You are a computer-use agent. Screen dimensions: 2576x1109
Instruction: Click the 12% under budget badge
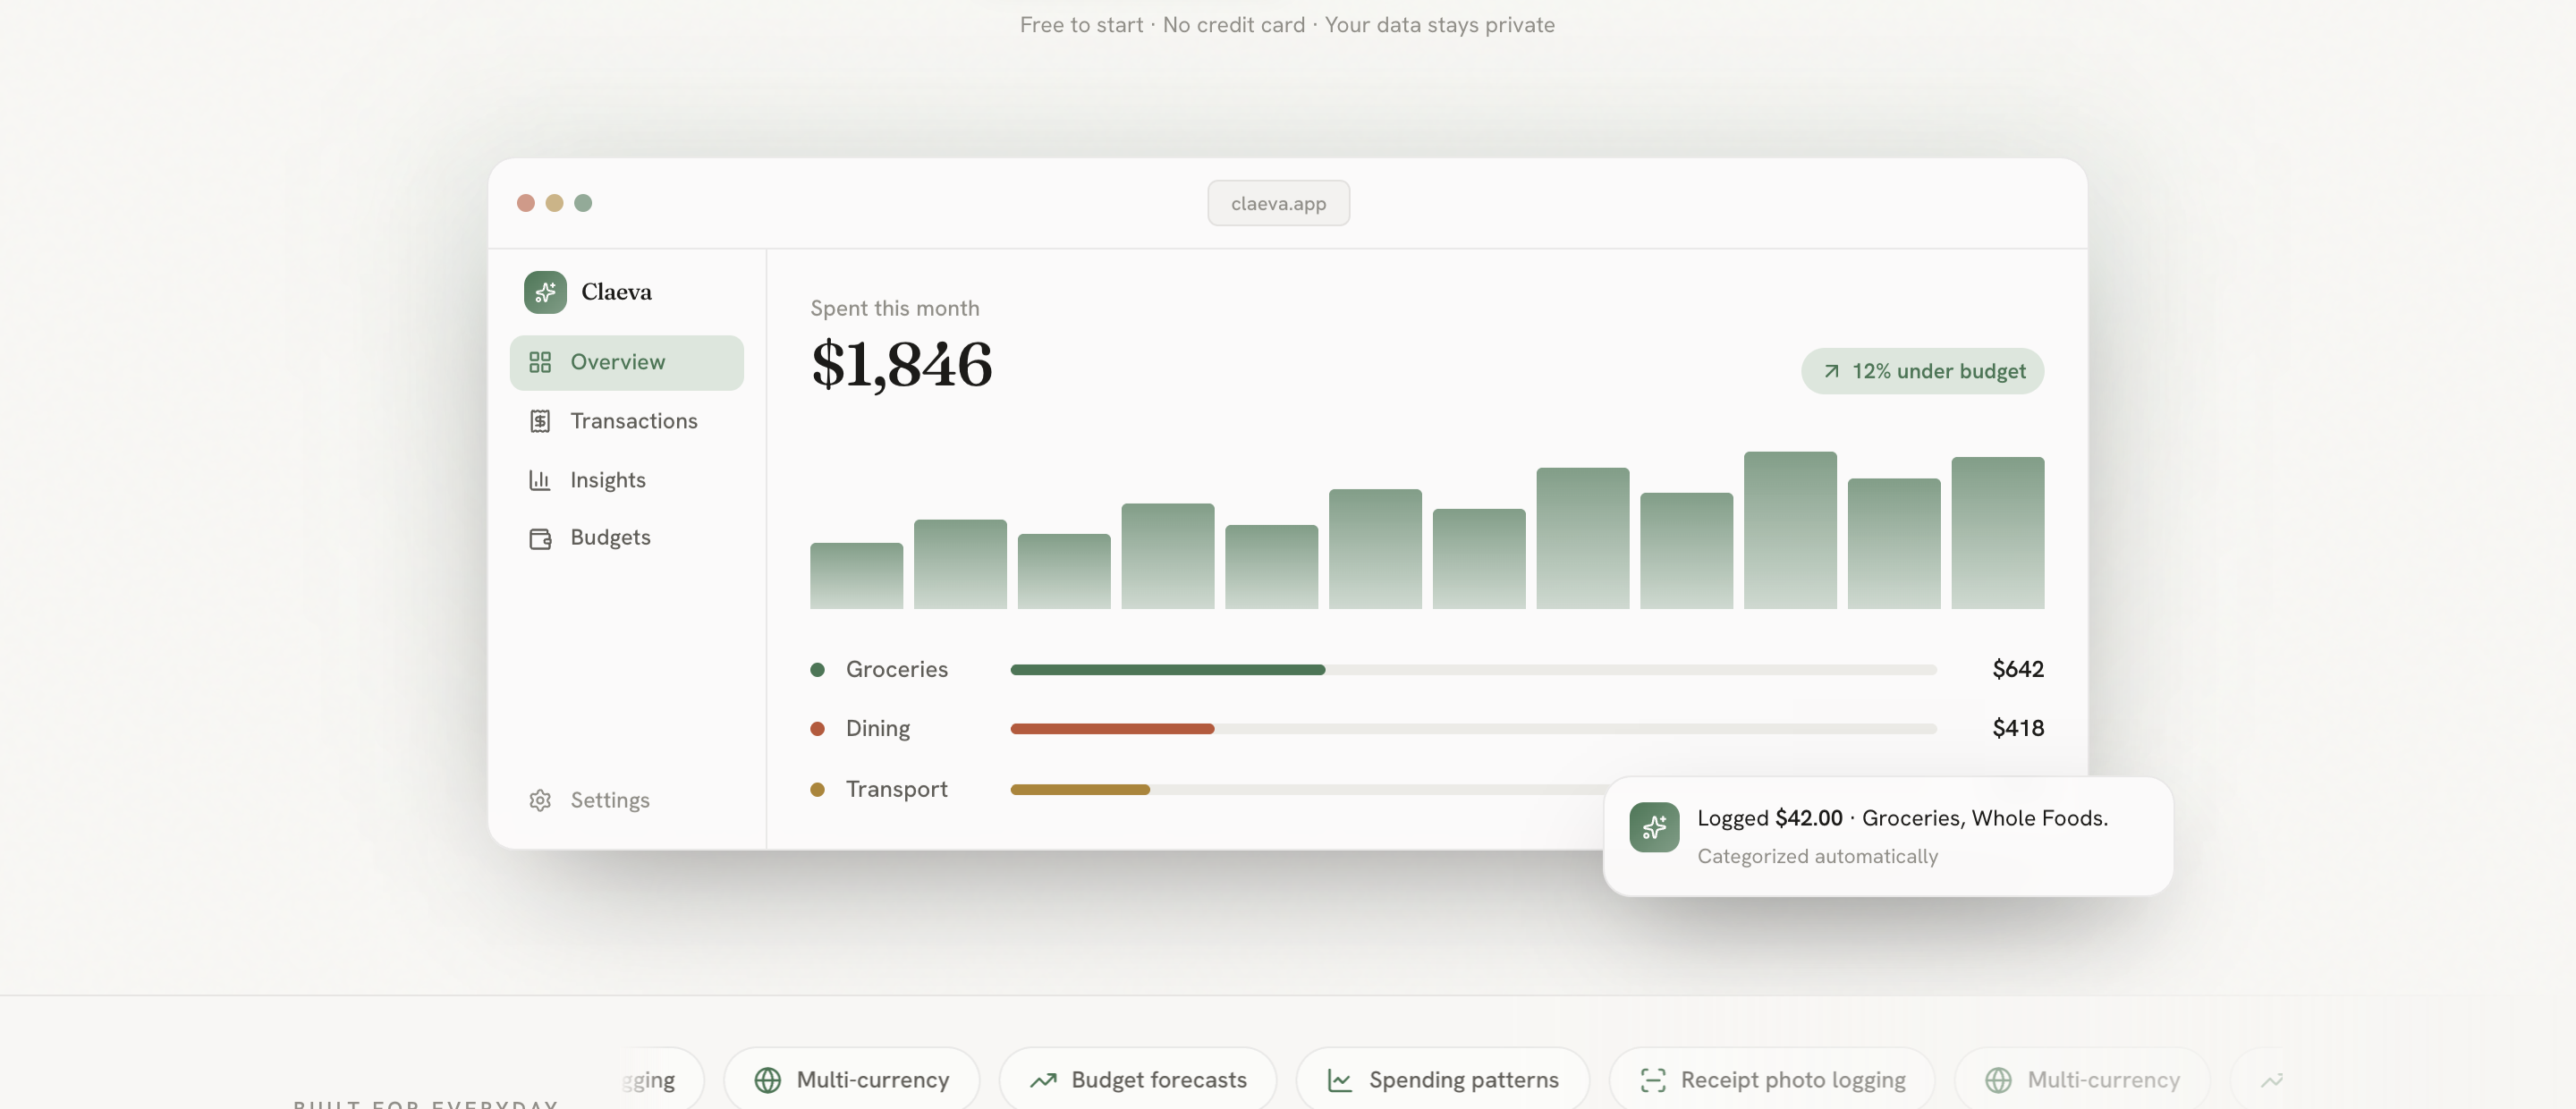click(x=1922, y=371)
